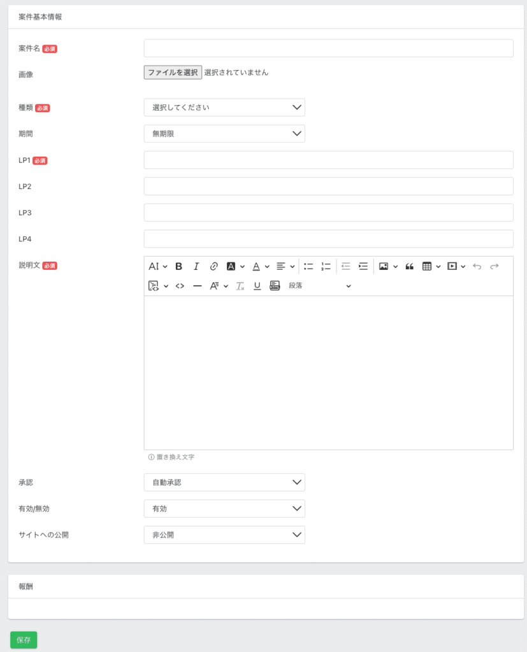This screenshot has width=527, height=652.
Task: Focus the LP3 input field
Action: pyautogui.click(x=328, y=213)
